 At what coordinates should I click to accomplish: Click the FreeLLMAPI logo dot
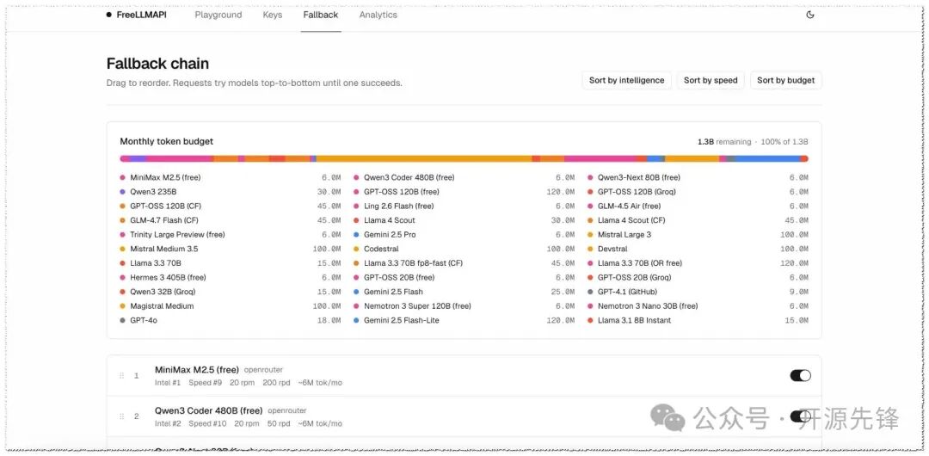[109, 15]
